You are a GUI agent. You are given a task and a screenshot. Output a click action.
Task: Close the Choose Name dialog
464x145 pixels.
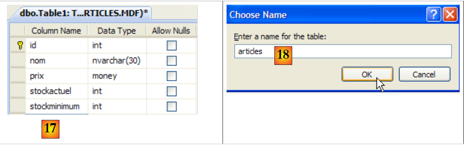pyautogui.click(x=449, y=15)
